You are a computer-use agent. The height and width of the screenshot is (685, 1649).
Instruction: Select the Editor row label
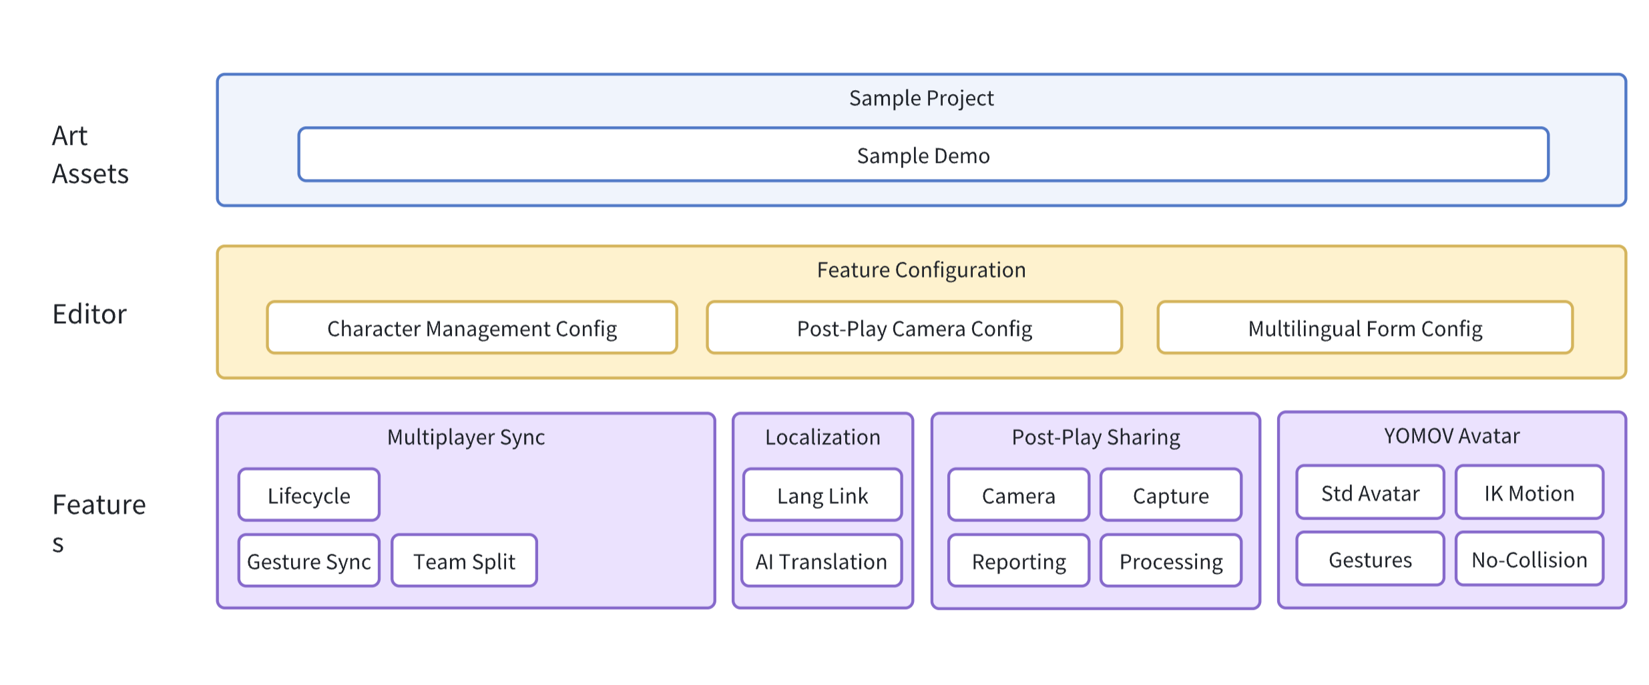tap(89, 314)
